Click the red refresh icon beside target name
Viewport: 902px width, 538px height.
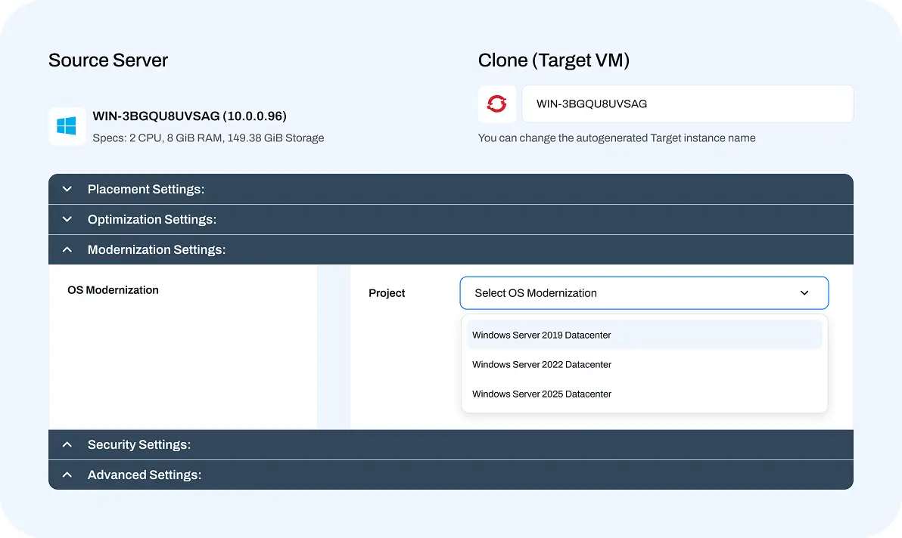[497, 104]
